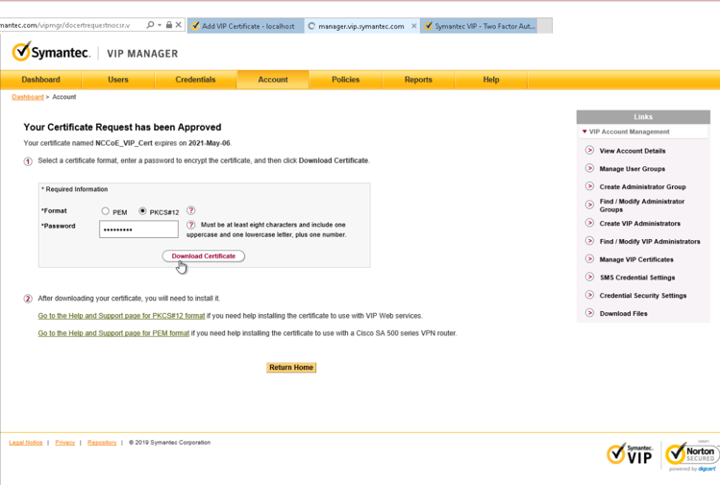Screen dimensions: 720x485
Task: Open Help and Support page for PEM format
Action: (113, 333)
